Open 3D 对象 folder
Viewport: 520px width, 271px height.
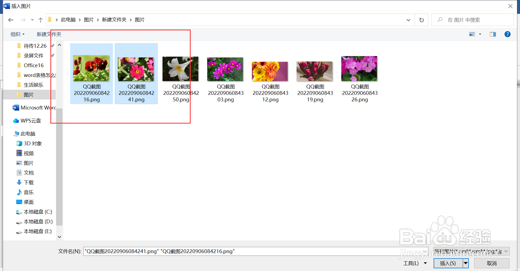point(29,143)
